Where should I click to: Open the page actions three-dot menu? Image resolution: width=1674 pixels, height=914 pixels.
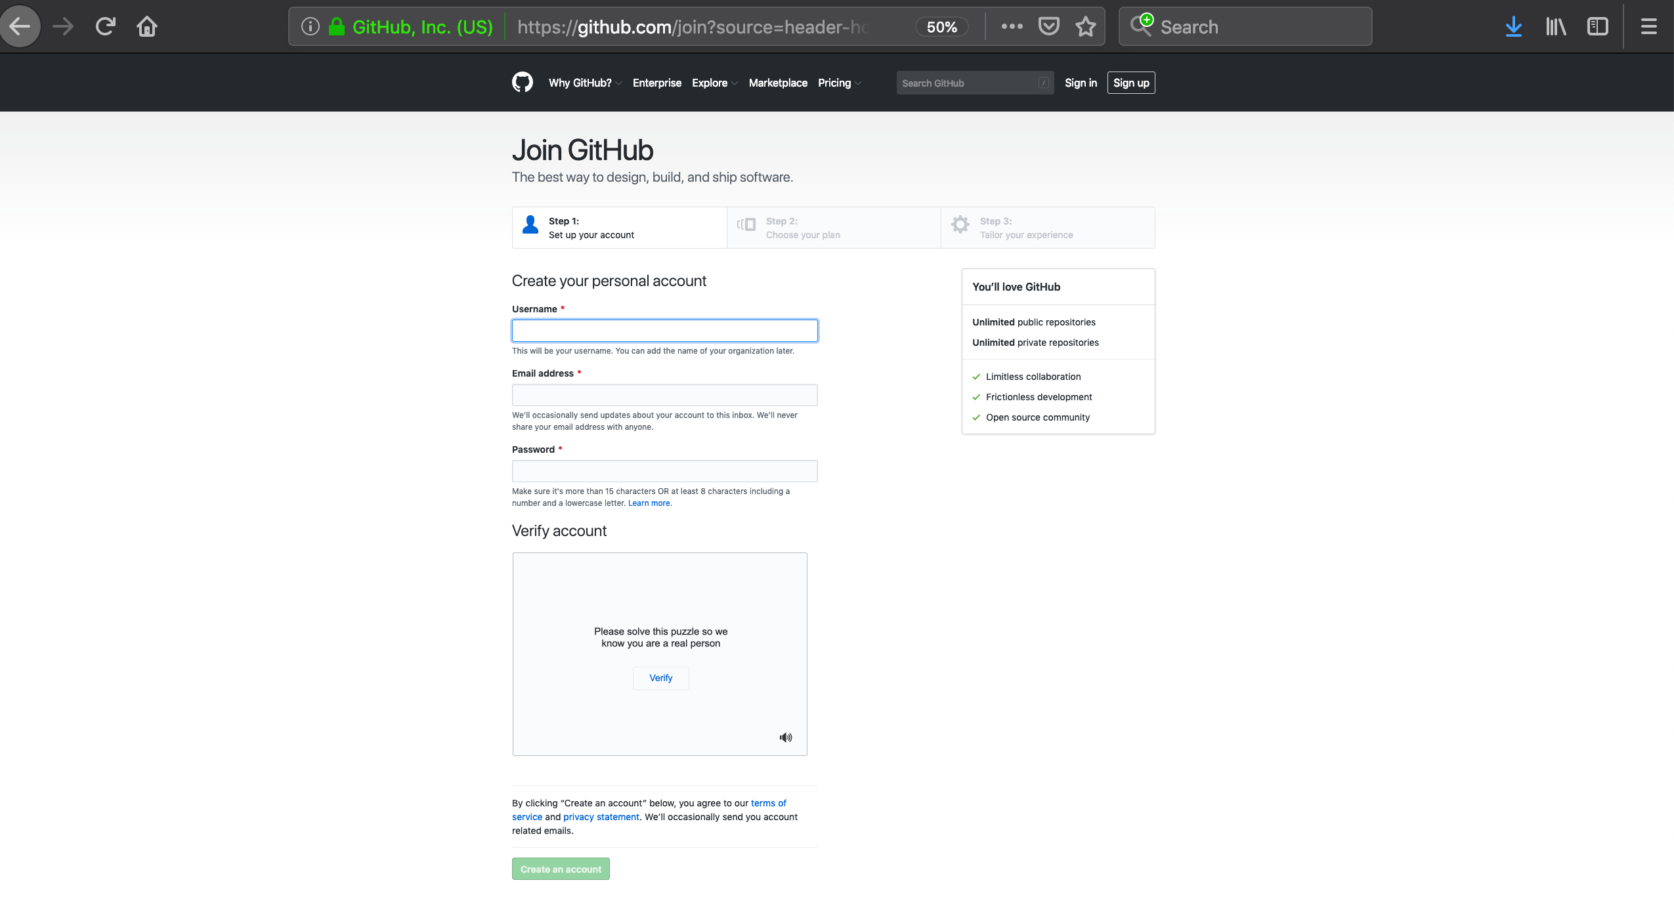(1012, 26)
